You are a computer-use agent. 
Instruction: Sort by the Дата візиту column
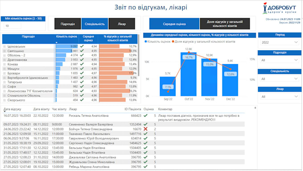41,109
